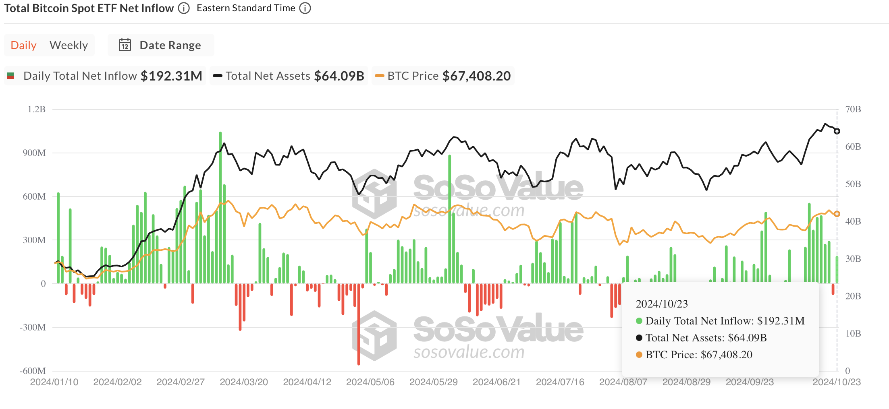Click the Eastern Standard Time info icon

(305, 8)
